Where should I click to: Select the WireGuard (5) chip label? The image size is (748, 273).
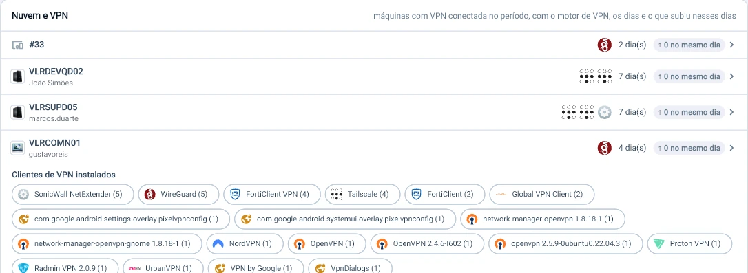click(184, 195)
